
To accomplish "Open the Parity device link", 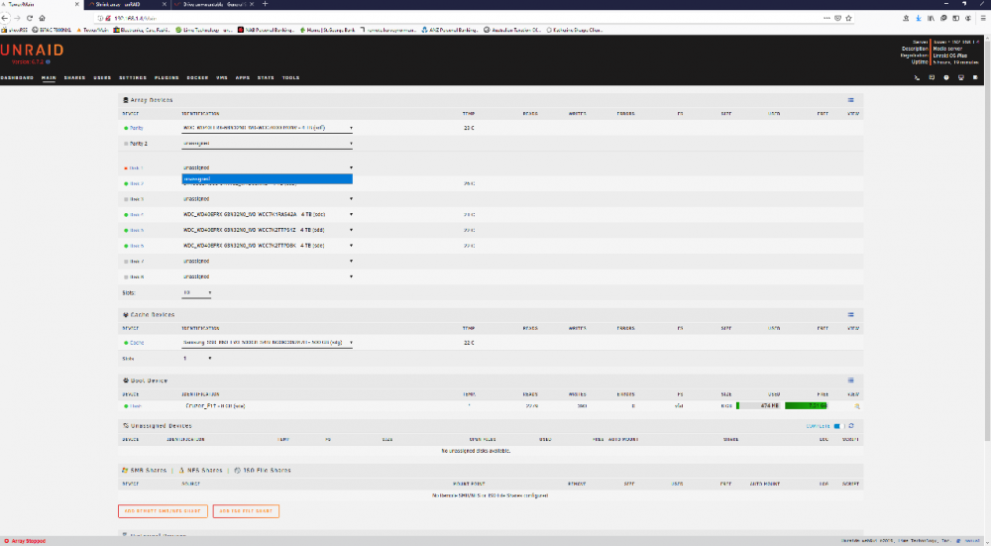I will click(137, 128).
